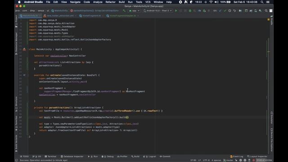
Task: Click the UTF-8 encoding selector
Action: [206, 160]
